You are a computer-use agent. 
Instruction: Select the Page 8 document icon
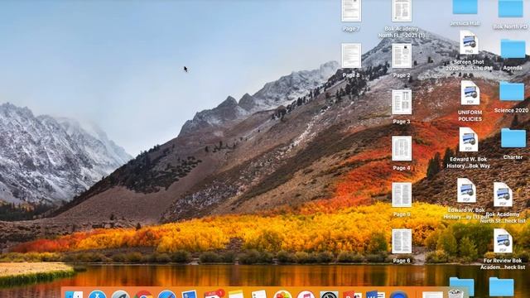tap(351, 55)
